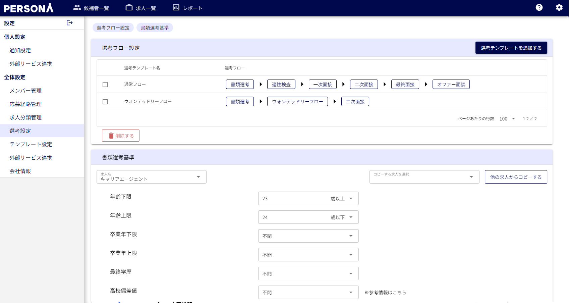Click オファー面談 step in 通常フロー
569x303 pixels.
pyautogui.click(x=451, y=84)
